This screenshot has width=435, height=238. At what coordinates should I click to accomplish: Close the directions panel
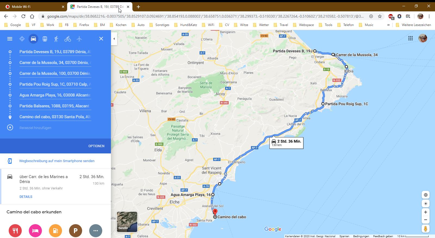101,39
